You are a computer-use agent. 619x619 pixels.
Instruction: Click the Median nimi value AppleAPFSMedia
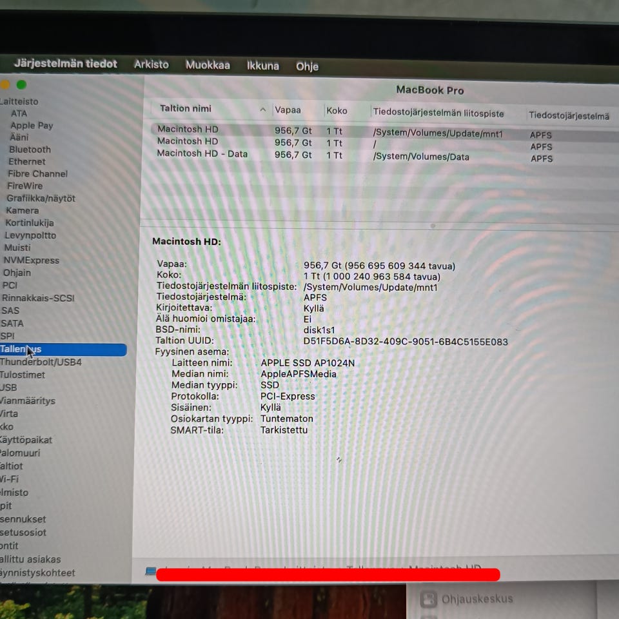coord(299,374)
